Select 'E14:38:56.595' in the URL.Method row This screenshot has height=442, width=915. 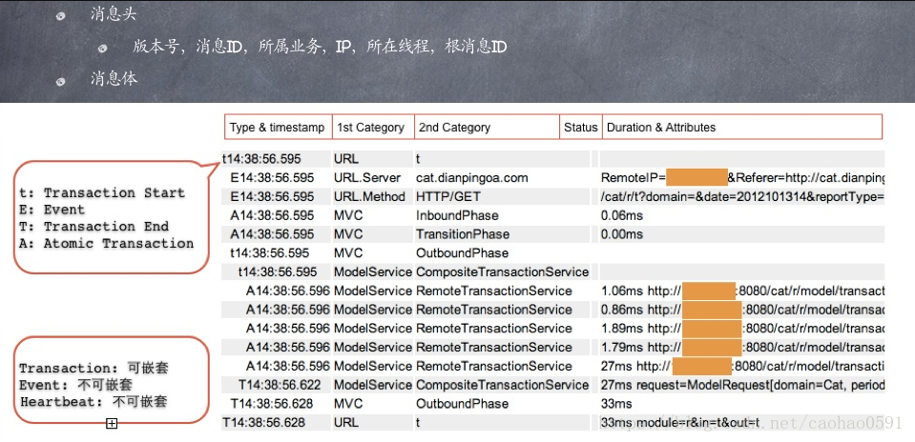coord(272,197)
